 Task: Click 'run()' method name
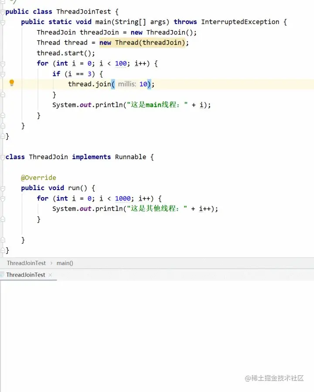pyautogui.click(x=78, y=188)
